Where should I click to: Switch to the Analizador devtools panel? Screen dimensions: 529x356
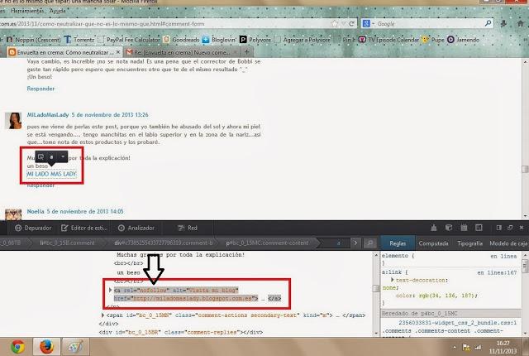(x=136, y=228)
